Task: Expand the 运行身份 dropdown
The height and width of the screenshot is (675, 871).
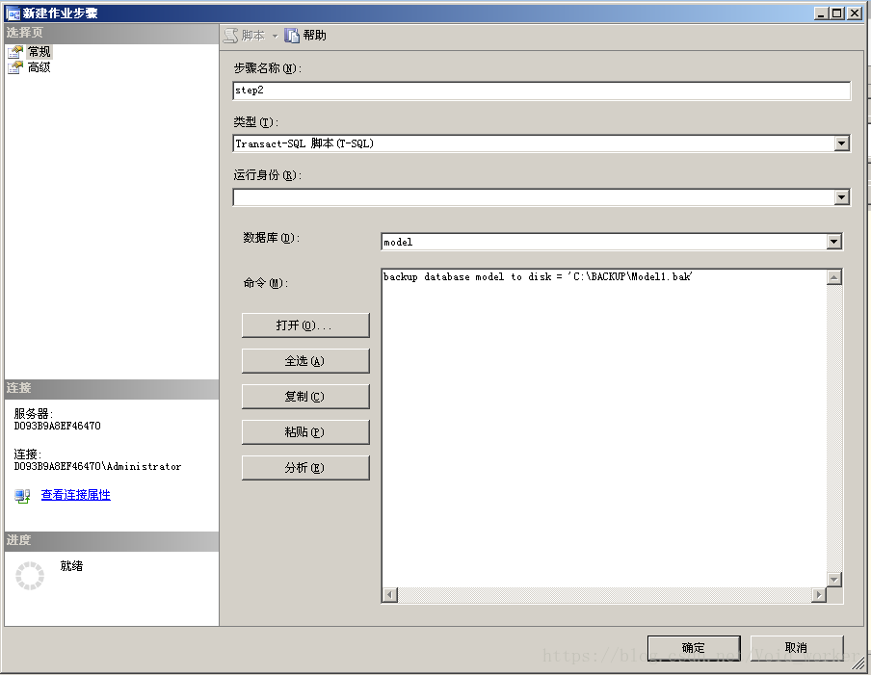Action: coord(842,195)
